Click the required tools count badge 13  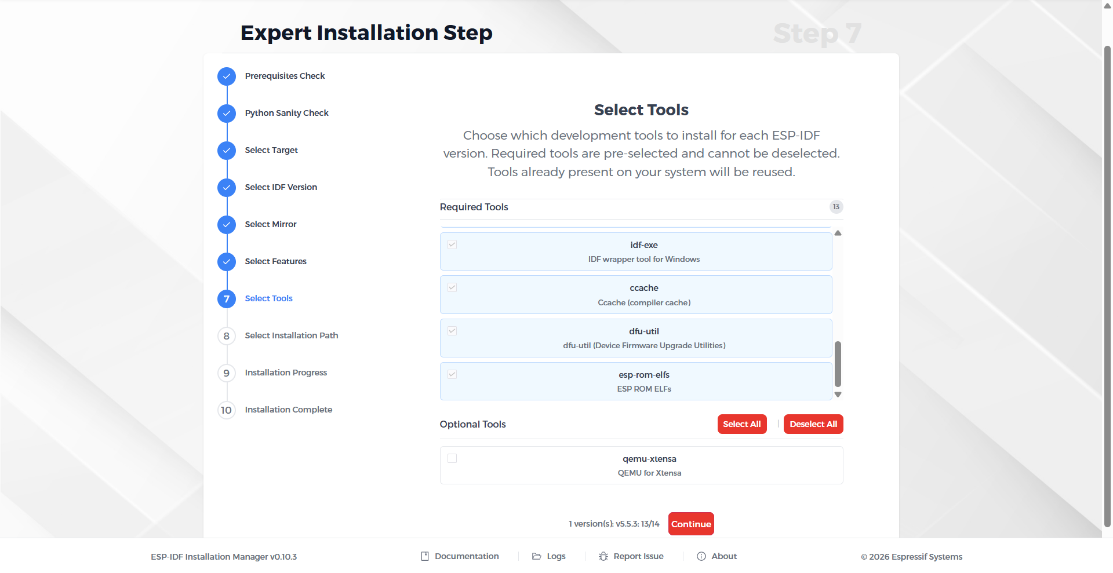[x=836, y=207]
